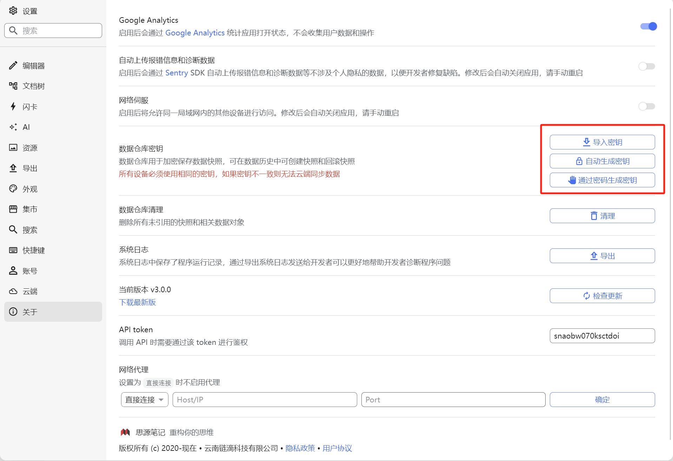Click the 检查更新 button
This screenshot has height=461, width=673.
[602, 296]
